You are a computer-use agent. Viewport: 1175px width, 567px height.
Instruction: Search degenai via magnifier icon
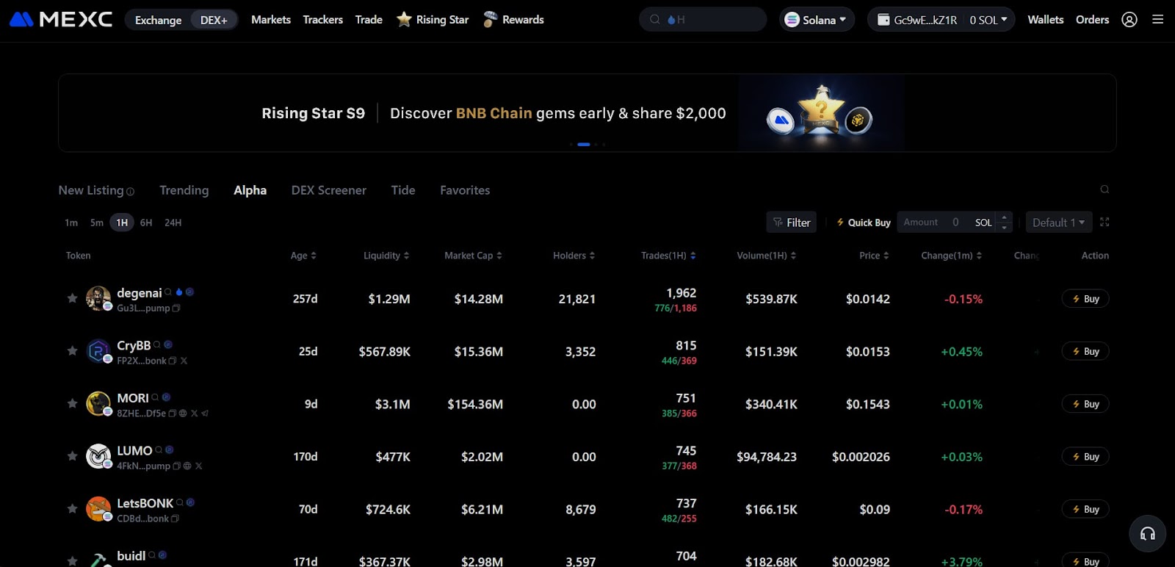[x=168, y=292]
